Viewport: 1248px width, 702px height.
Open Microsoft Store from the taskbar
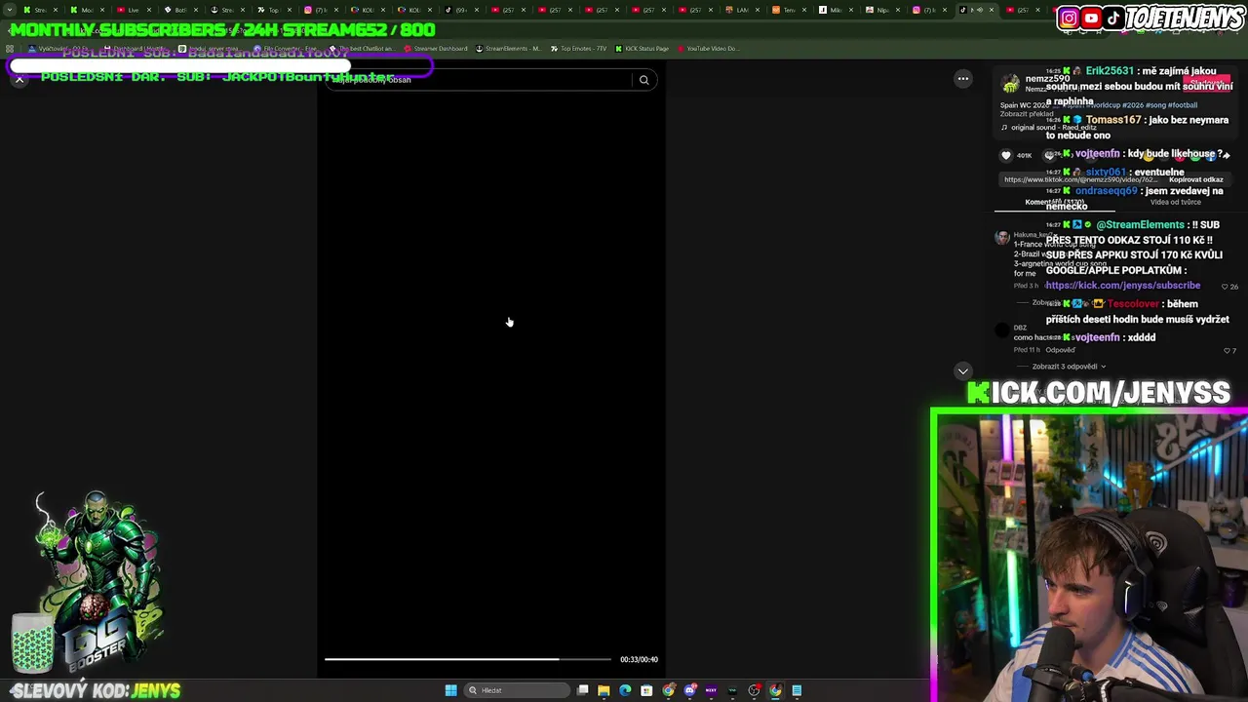tap(646, 690)
